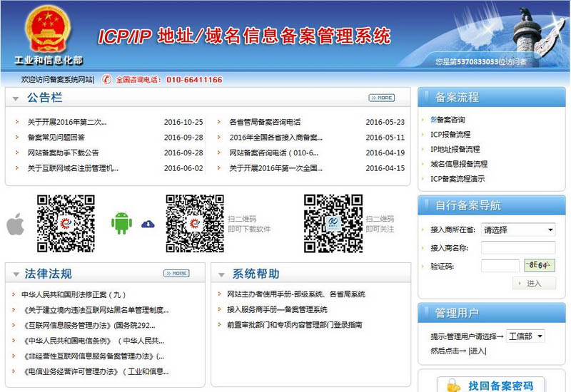Open the 接入商所在省 dropdown

click(518, 230)
